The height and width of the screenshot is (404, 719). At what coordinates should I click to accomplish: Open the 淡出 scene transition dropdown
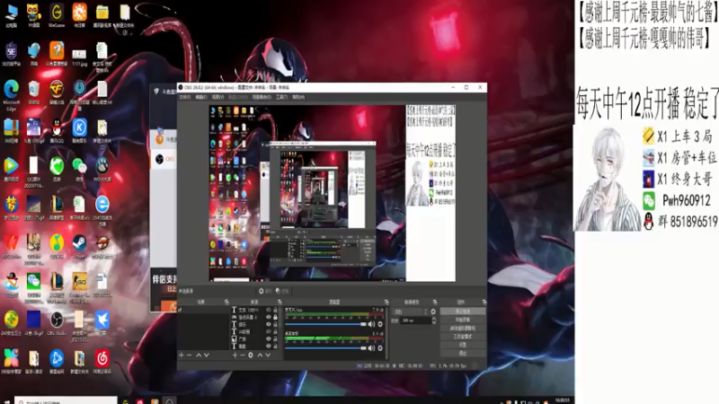(411, 312)
